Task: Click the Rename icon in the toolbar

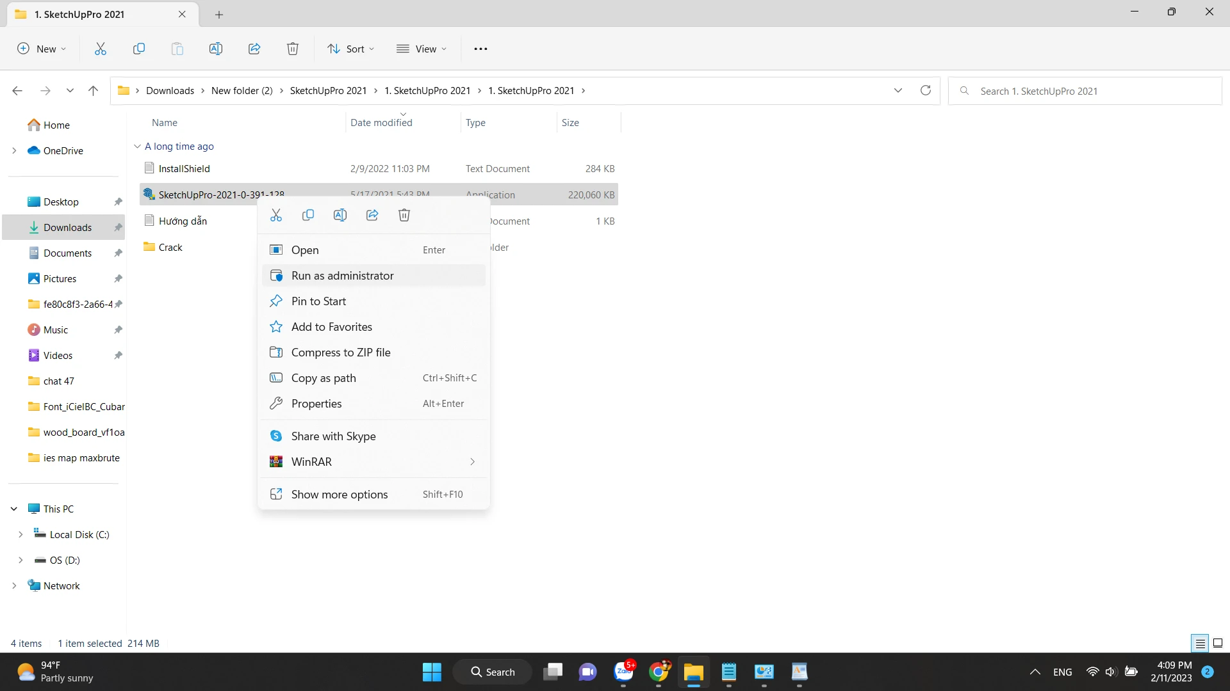Action: (x=216, y=49)
